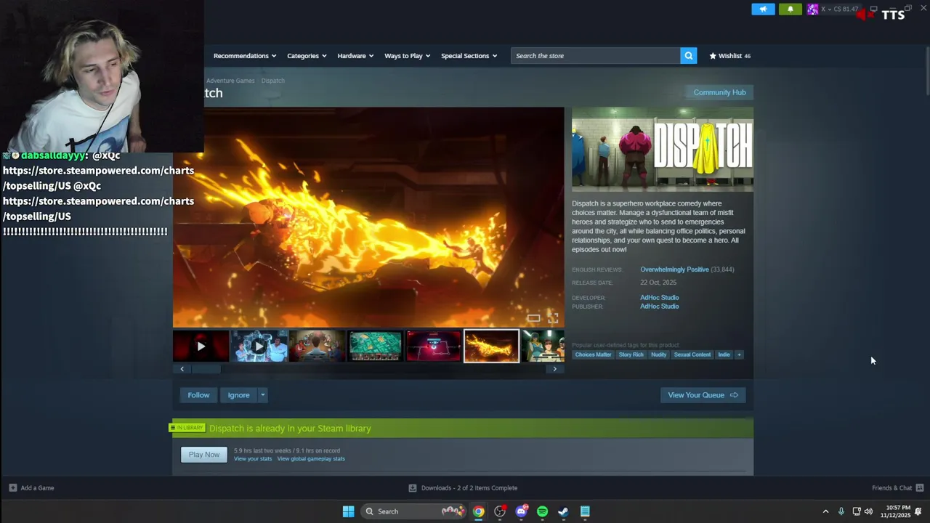Open Overwhelmingly Positive reviews link
Image resolution: width=930 pixels, height=523 pixels.
(x=674, y=269)
